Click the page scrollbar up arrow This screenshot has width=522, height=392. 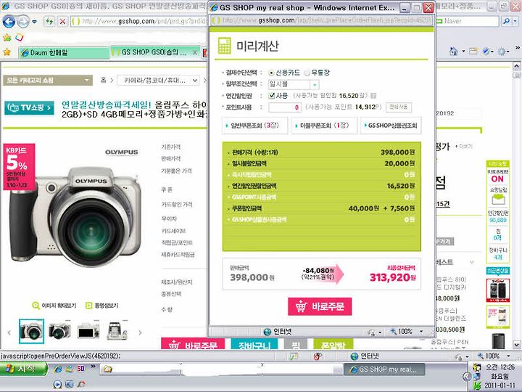516,66
